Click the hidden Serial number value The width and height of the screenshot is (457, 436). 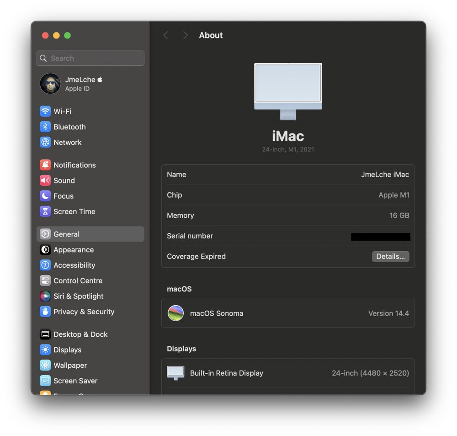pos(381,237)
